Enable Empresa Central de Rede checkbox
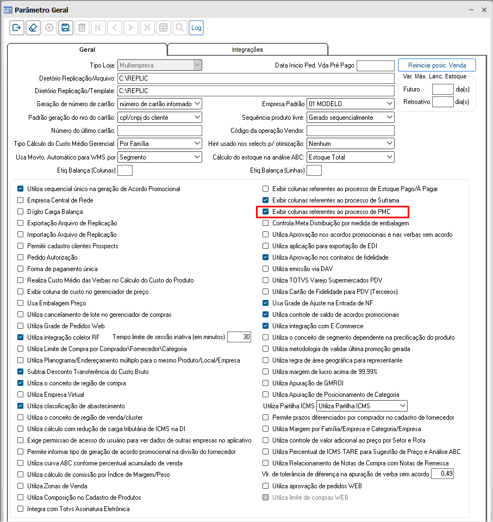The width and height of the screenshot is (493, 522). click(20, 200)
